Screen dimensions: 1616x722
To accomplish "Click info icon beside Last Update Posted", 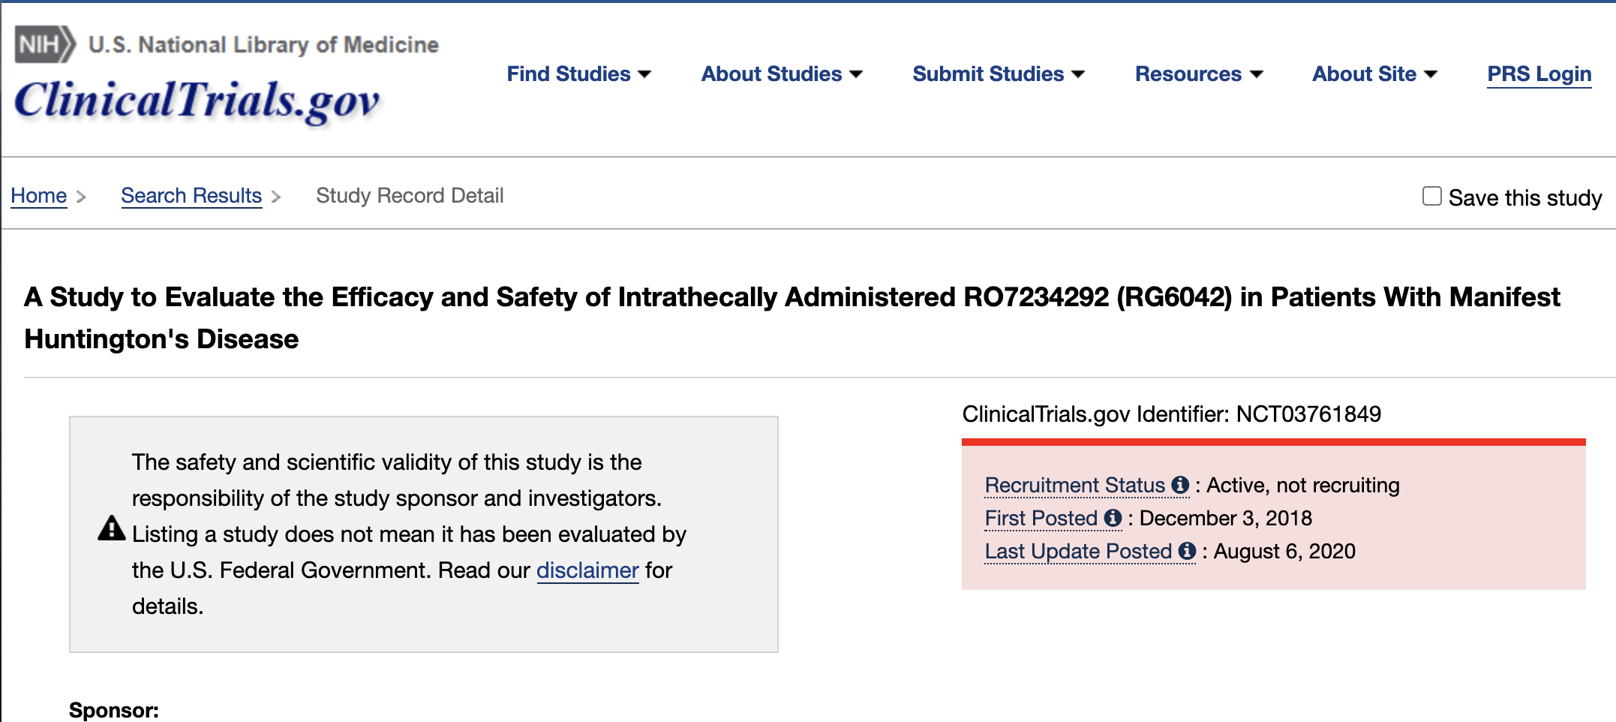I will 1187,551.
